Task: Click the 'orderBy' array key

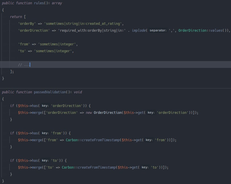Action: coord(27,24)
